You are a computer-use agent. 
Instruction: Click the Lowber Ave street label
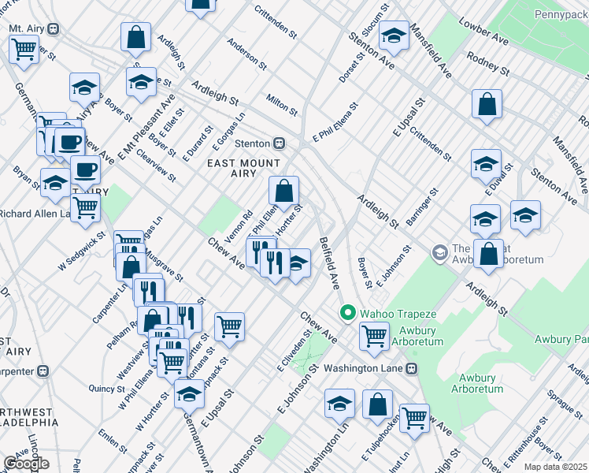click(483, 31)
